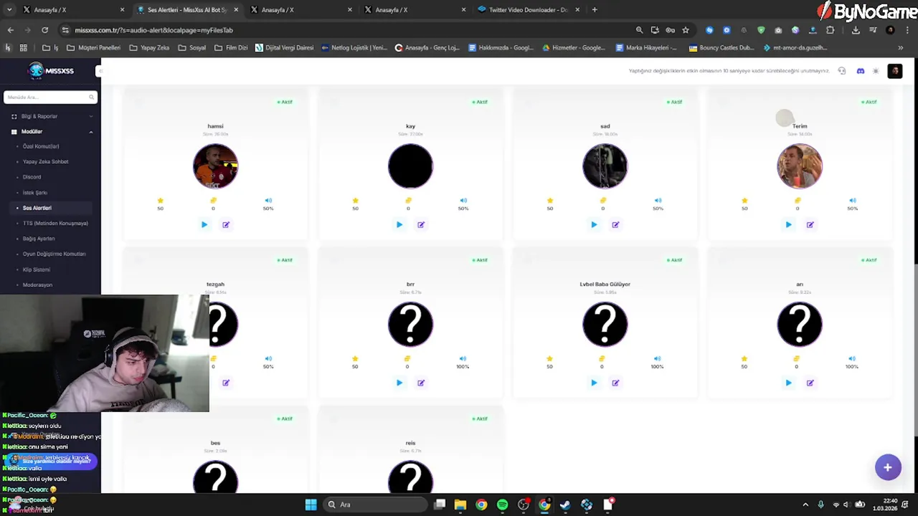Collapse the Modüller section

[x=50, y=132]
